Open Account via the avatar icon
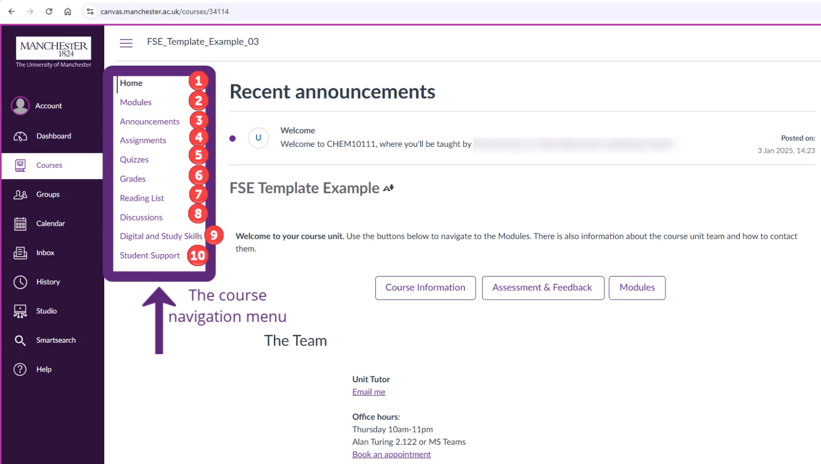 pyautogui.click(x=20, y=106)
